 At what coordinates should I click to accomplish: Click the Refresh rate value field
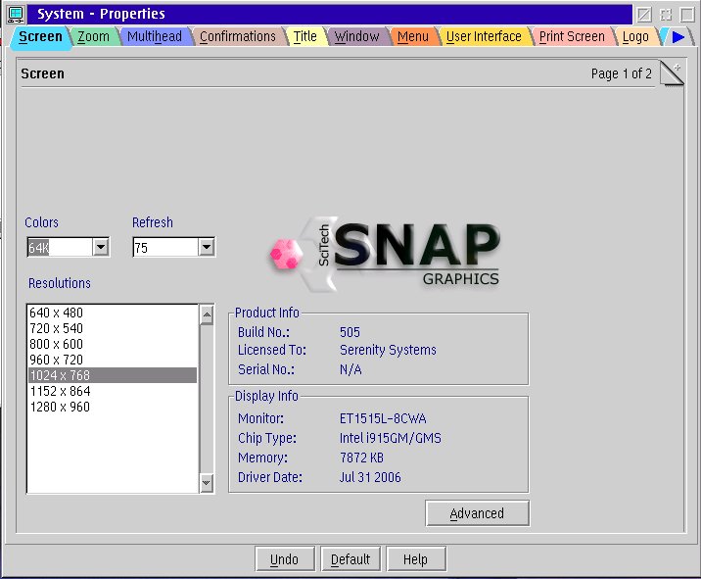pyautogui.click(x=164, y=248)
